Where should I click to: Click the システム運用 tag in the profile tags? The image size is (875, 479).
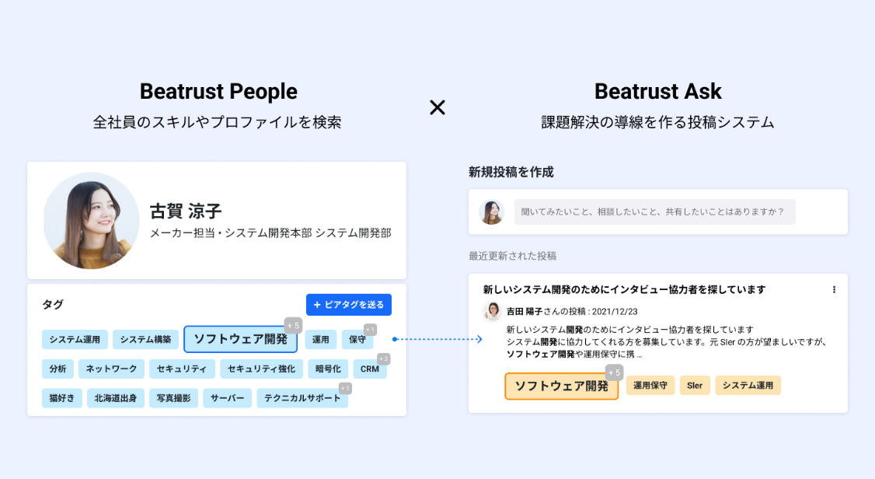pos(75,340)
